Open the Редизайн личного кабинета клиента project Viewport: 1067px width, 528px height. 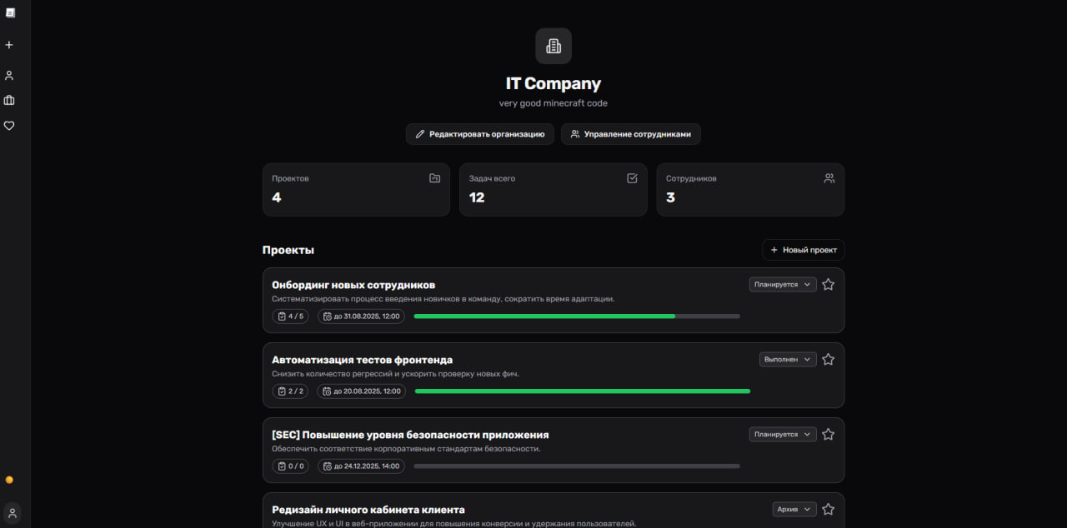tap(368, 510)
